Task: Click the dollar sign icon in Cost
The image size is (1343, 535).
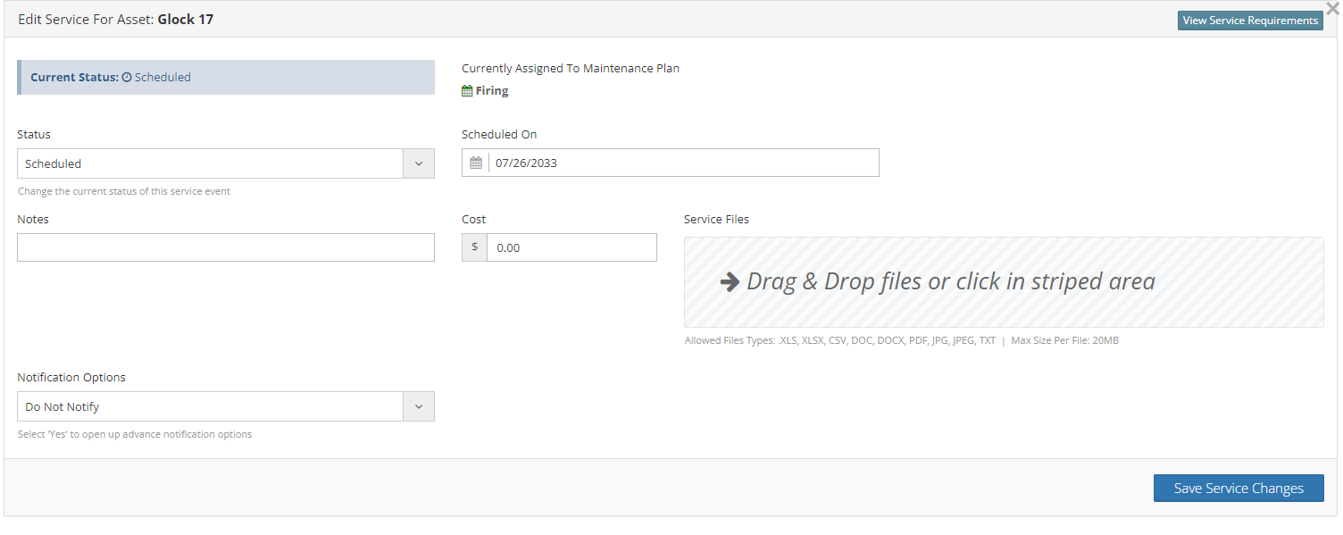Action: click(x=474, y=247)
